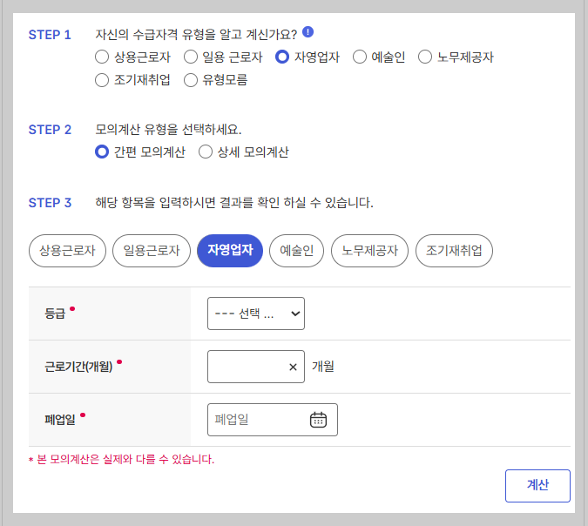Viewport: 588px width, 526px height.
Task: Switch to the 상용근로자 pill tab
Action: coord(67,251)
